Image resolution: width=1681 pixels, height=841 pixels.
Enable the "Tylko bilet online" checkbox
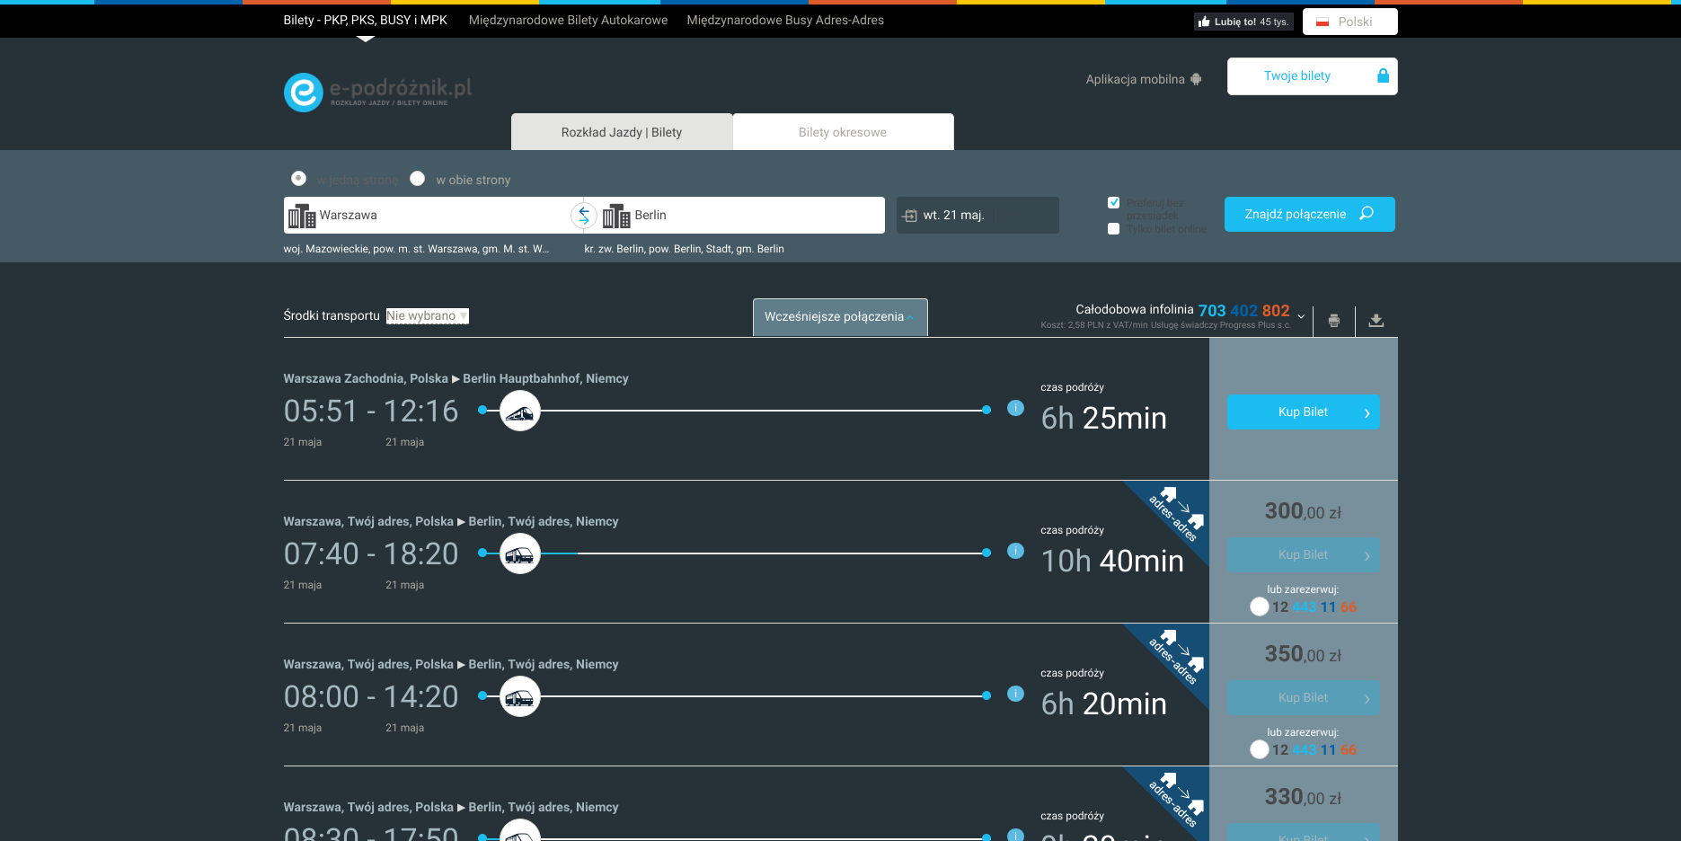coord(1114,229)
